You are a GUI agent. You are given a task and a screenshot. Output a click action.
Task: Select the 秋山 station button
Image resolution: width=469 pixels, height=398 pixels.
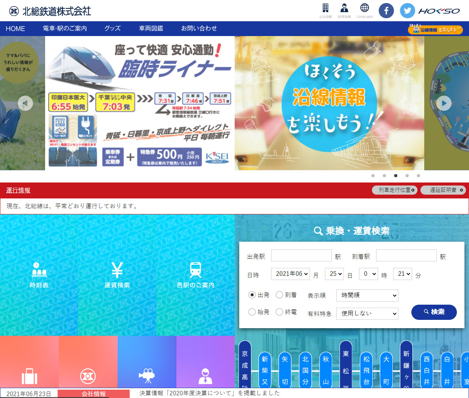pyautogui.click(x=326, y=370)
